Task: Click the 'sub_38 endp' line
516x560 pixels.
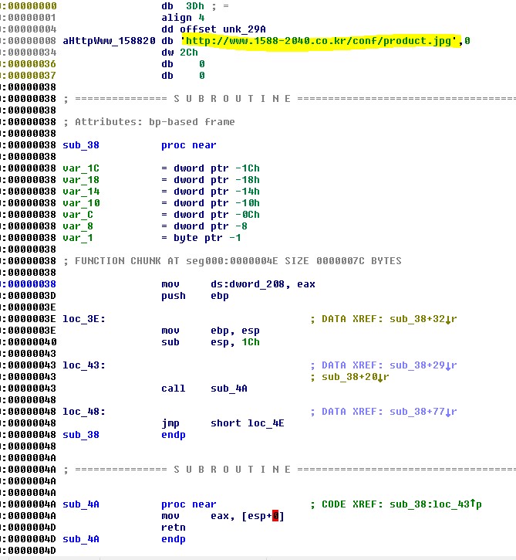Action: pyautogui.click(x=124, y=435)
